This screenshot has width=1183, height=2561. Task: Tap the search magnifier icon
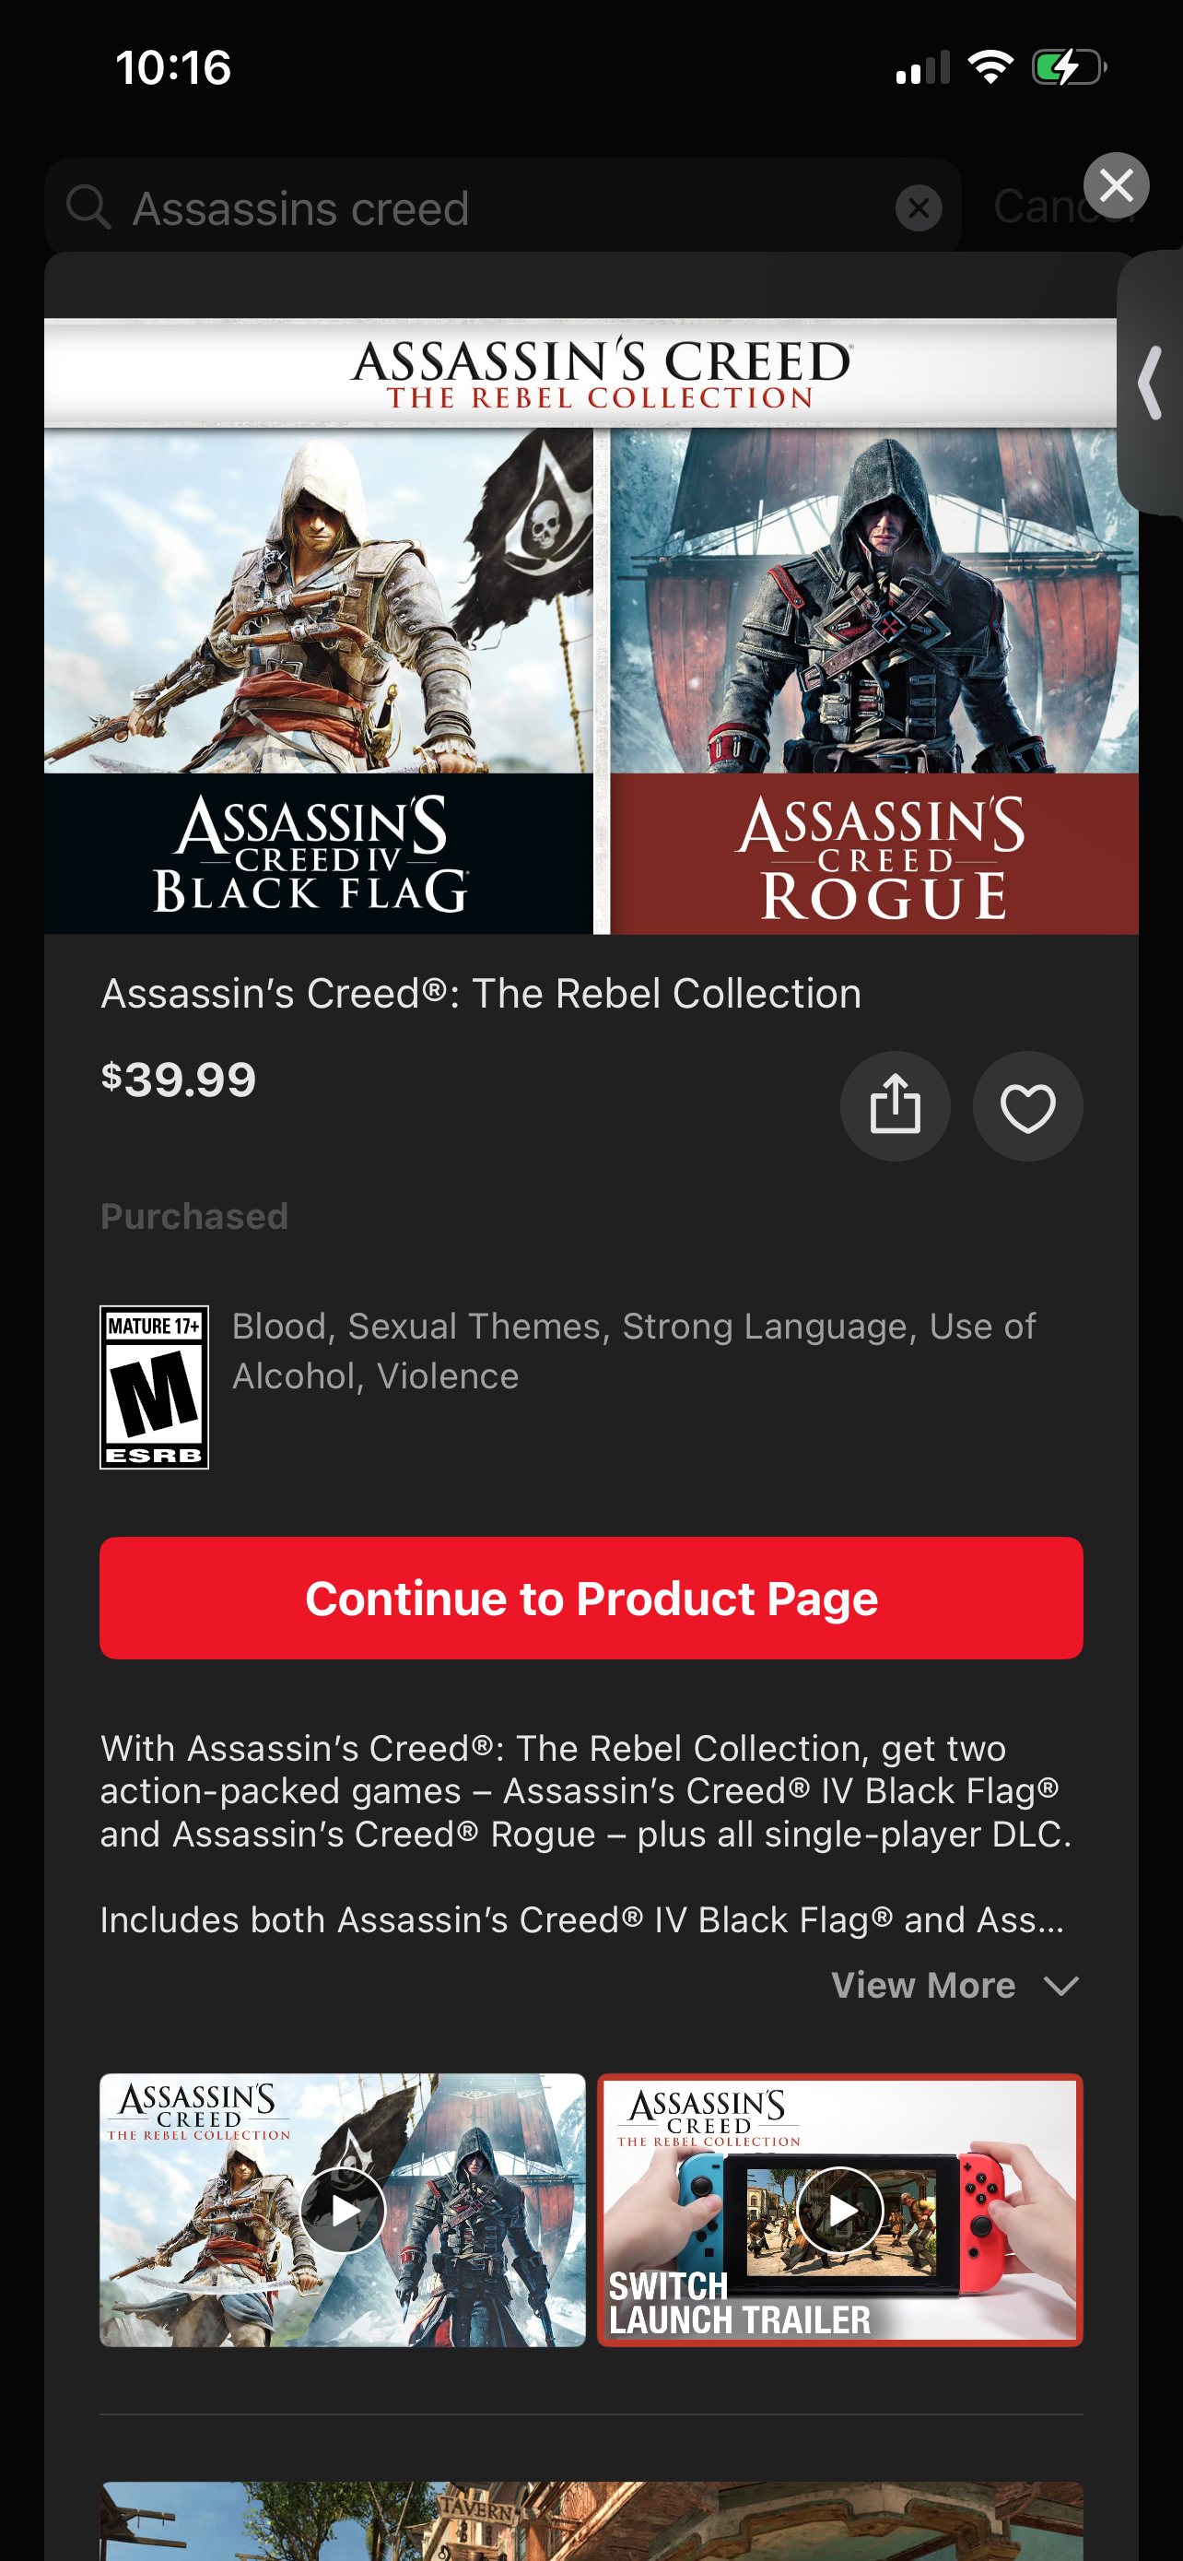click(x=88, y=207)
